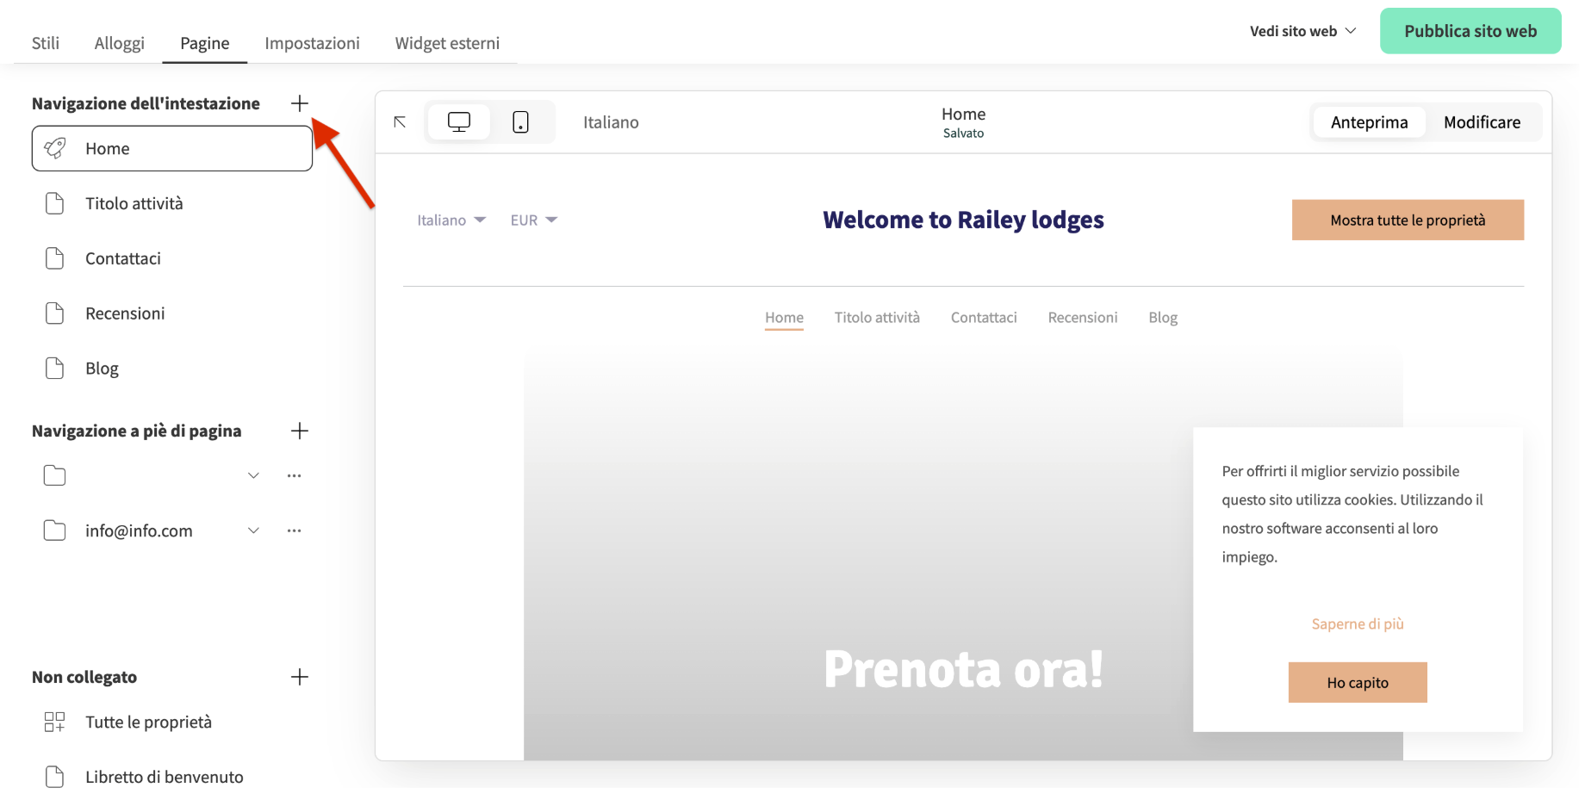Open three-dot menu beside info@info.com
The height and width of the screenshot is (794, 1585).
tap(294, 530)
